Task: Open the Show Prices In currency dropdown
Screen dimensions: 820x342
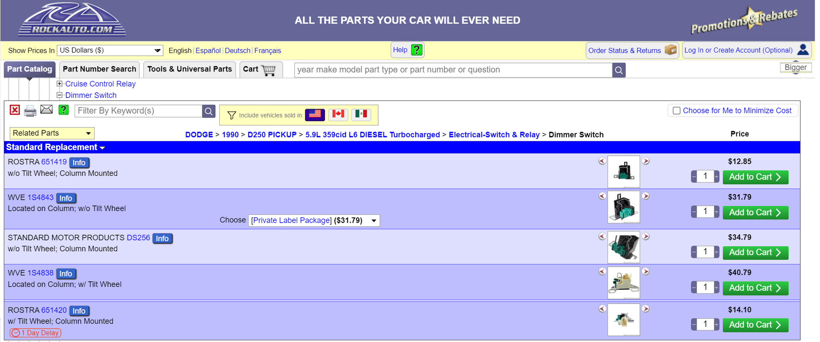Action: point(110,50)
